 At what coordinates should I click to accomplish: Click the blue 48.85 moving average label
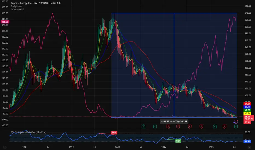click(247, 107)
